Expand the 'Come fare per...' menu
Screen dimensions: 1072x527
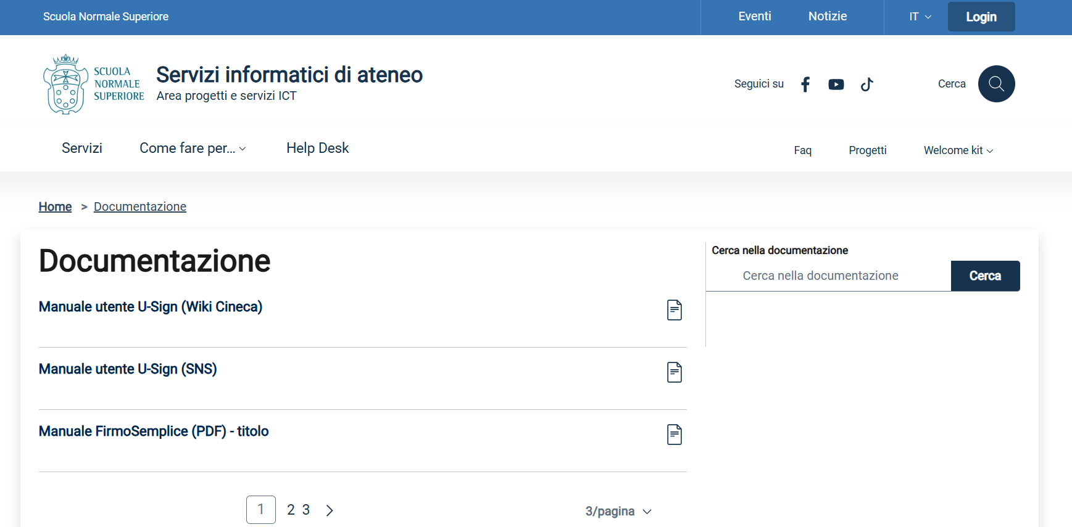click(193, 149)
